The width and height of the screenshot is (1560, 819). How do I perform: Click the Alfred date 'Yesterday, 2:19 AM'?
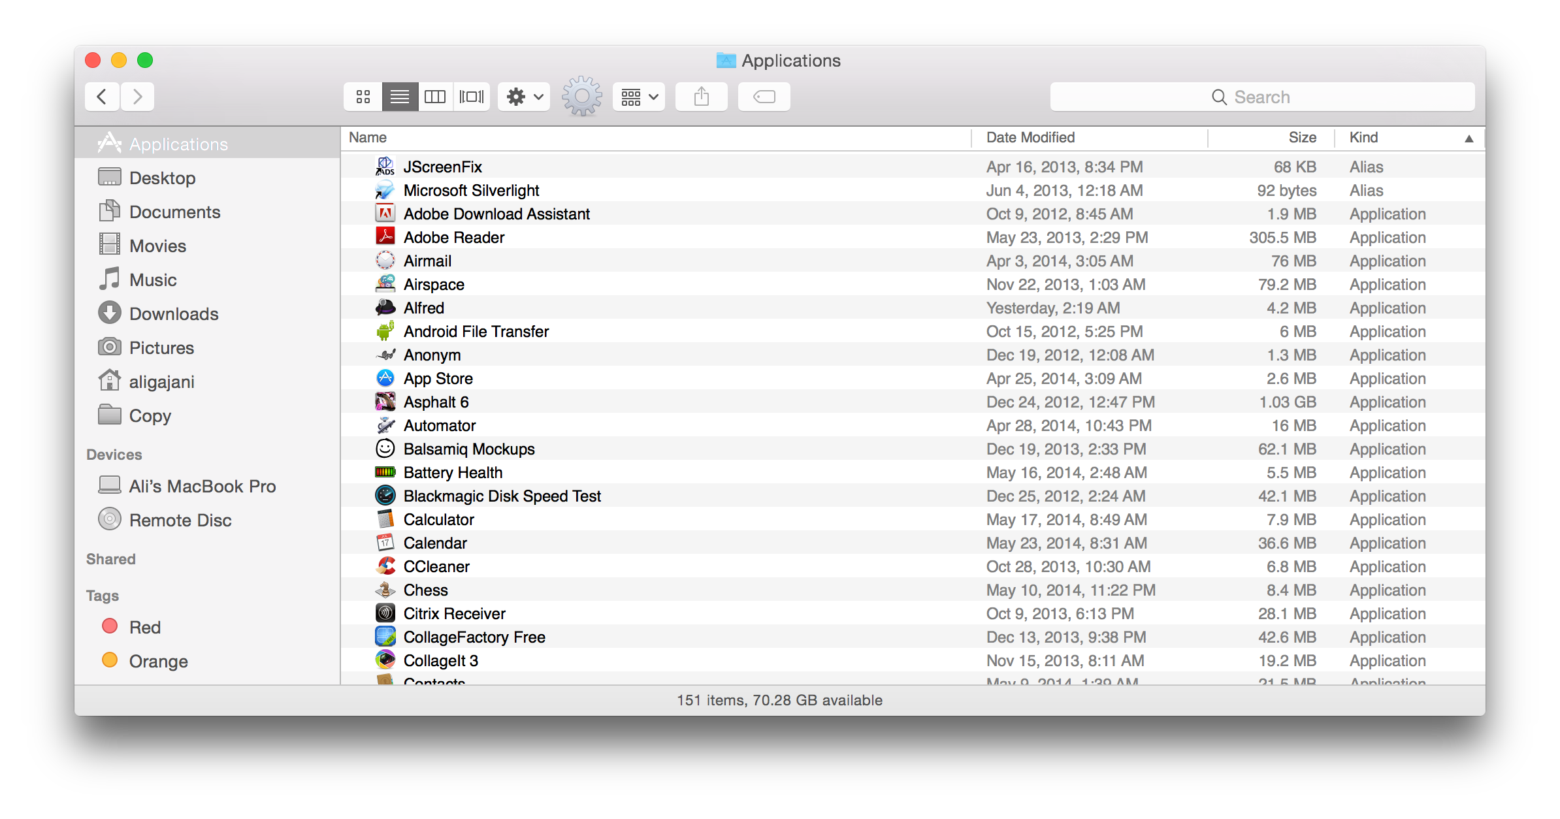click(1053, 308)
